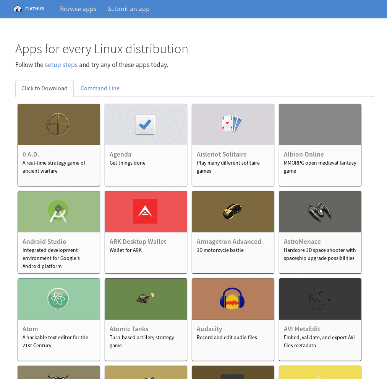Click the Atom editor icon

pos(58,299)
